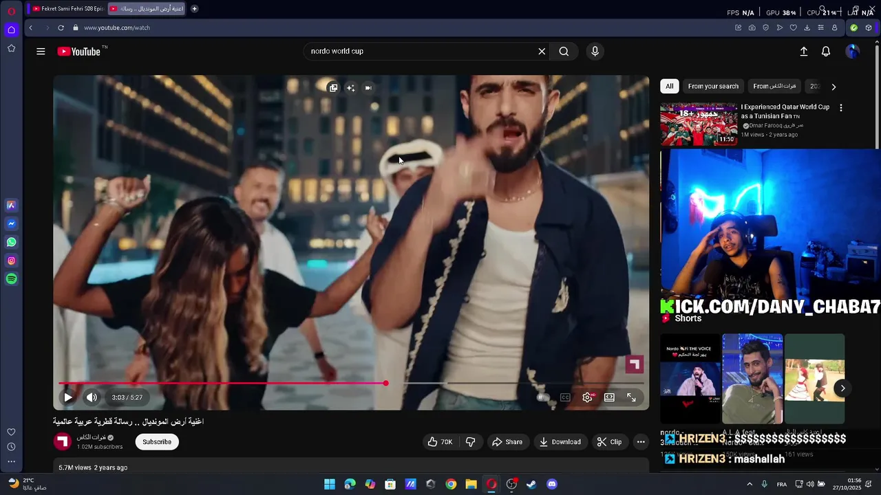The image size is (881, 495).
Task: Switch to the 'Fekret Sami Fehri S08' tab
Action: [x=67, y=9]
